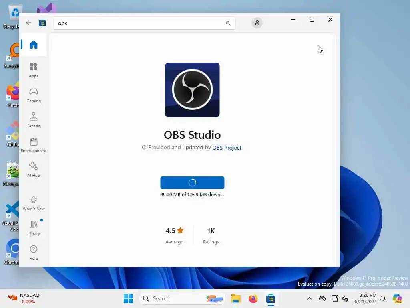Viewport: 410px width, 308px height.
Task: Click the cloud sync tray icon
Action: pyautogui.click(x=322, y=298)
